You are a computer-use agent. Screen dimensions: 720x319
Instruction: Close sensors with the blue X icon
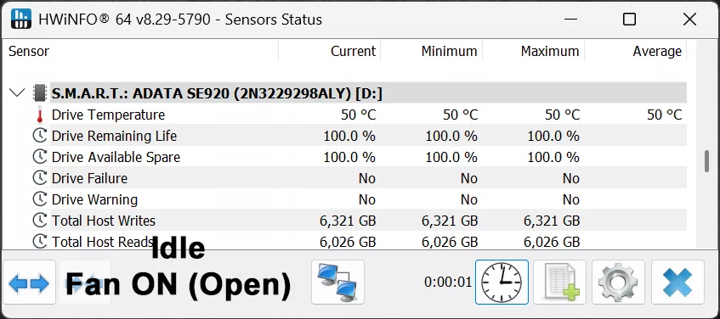point(677,283)
